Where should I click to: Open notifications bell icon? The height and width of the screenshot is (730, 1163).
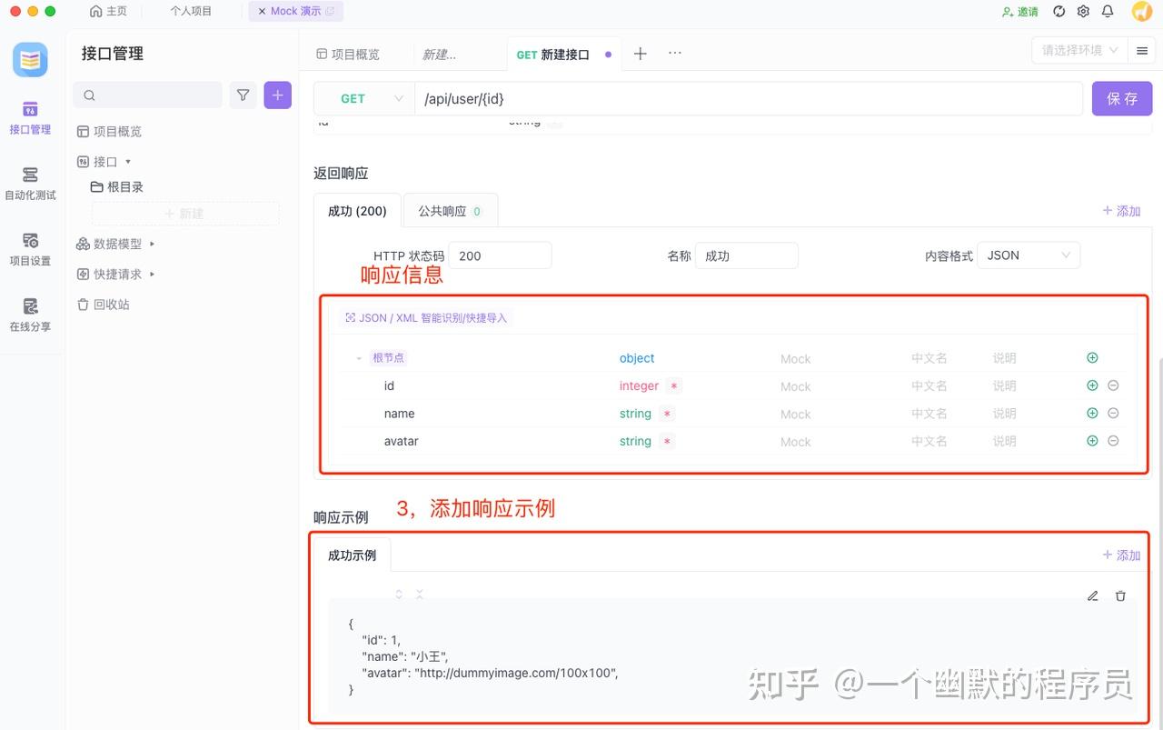tap(1108, 11)
